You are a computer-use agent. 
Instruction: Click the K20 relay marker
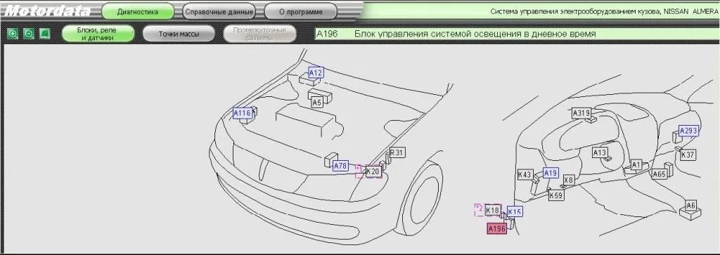tap(373, 171)
